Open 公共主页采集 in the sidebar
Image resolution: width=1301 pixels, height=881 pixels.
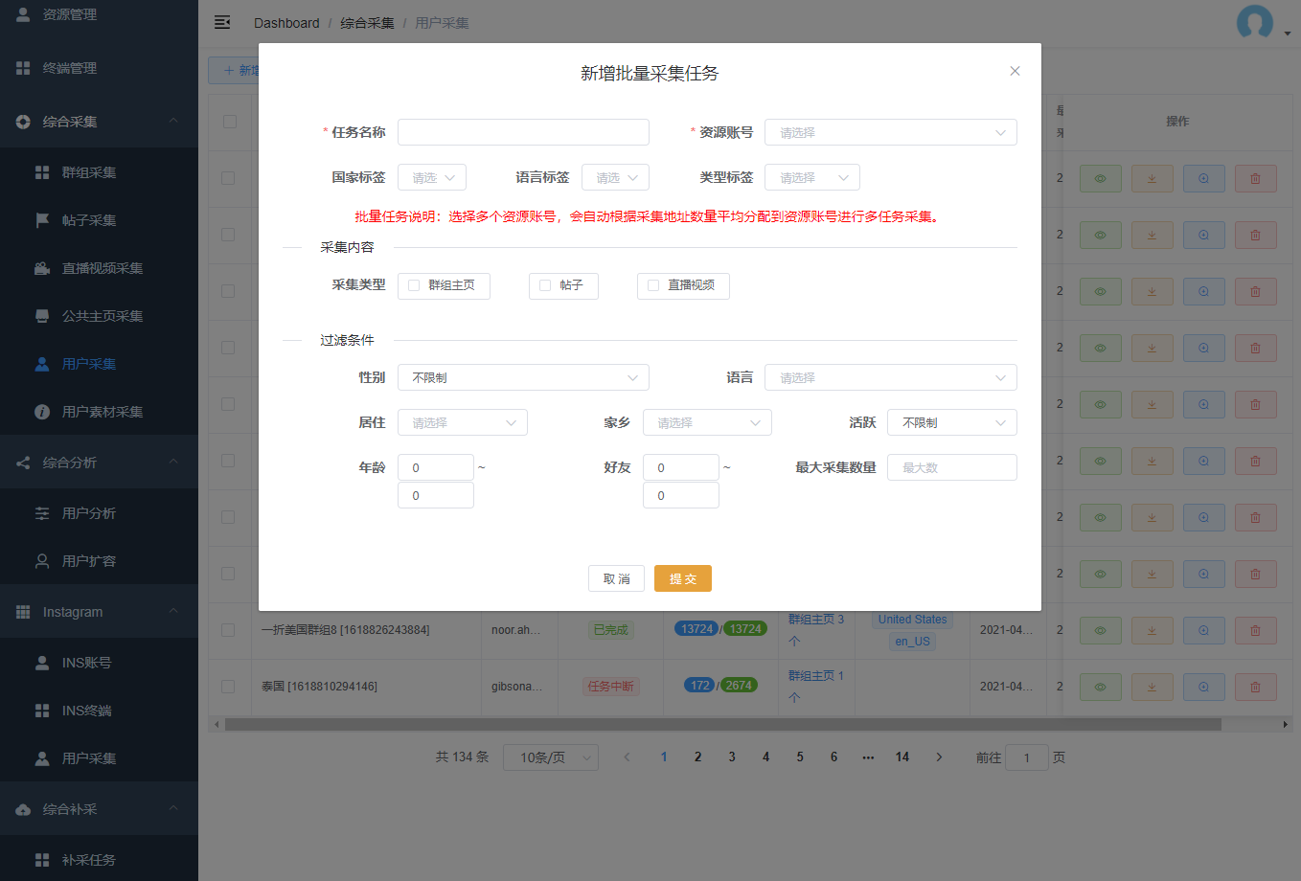pyautogui.click(x=99, y=316)
